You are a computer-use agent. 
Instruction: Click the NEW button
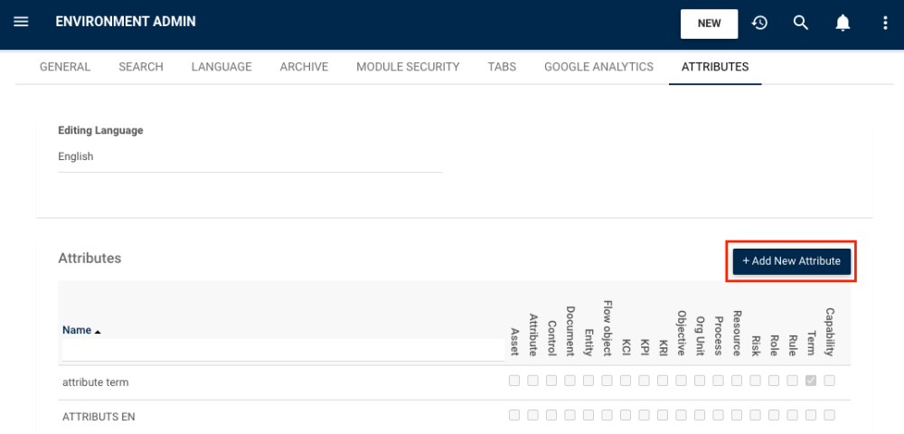pyautogui.click(x=709, y=24)
